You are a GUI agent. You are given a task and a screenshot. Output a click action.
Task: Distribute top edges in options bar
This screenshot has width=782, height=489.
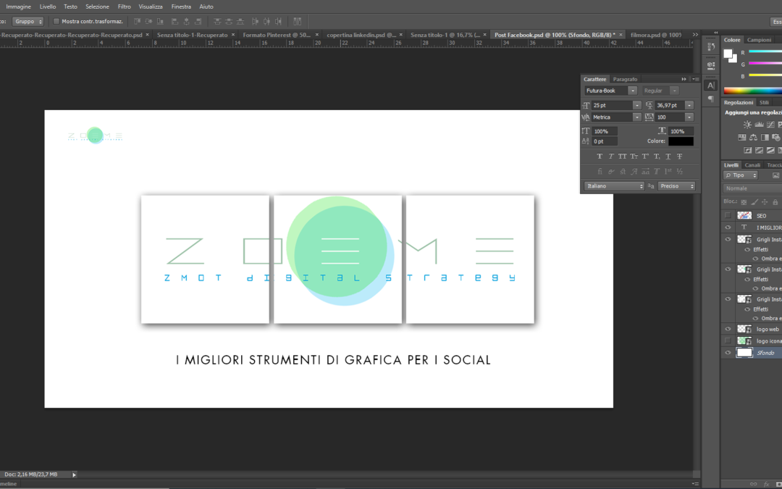pyautogui.click(x=217, y=22)
